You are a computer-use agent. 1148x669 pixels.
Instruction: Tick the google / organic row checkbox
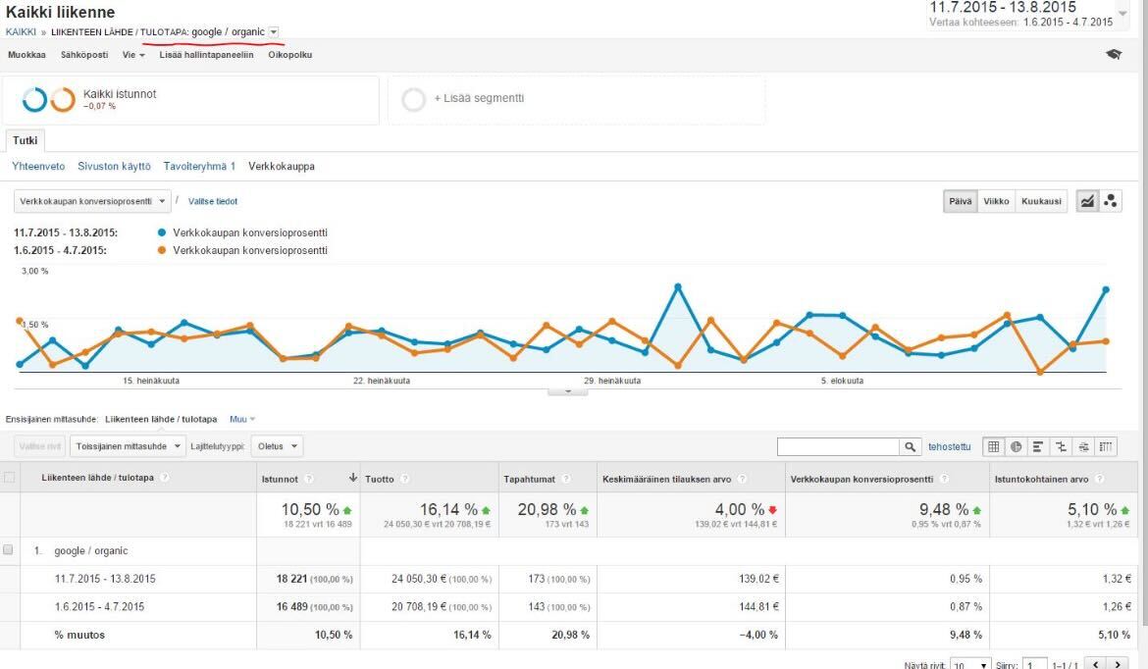[x=9, y=550]
